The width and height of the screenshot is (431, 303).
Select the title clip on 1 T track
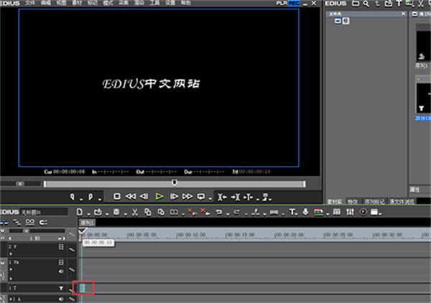(x=82, y=288)
